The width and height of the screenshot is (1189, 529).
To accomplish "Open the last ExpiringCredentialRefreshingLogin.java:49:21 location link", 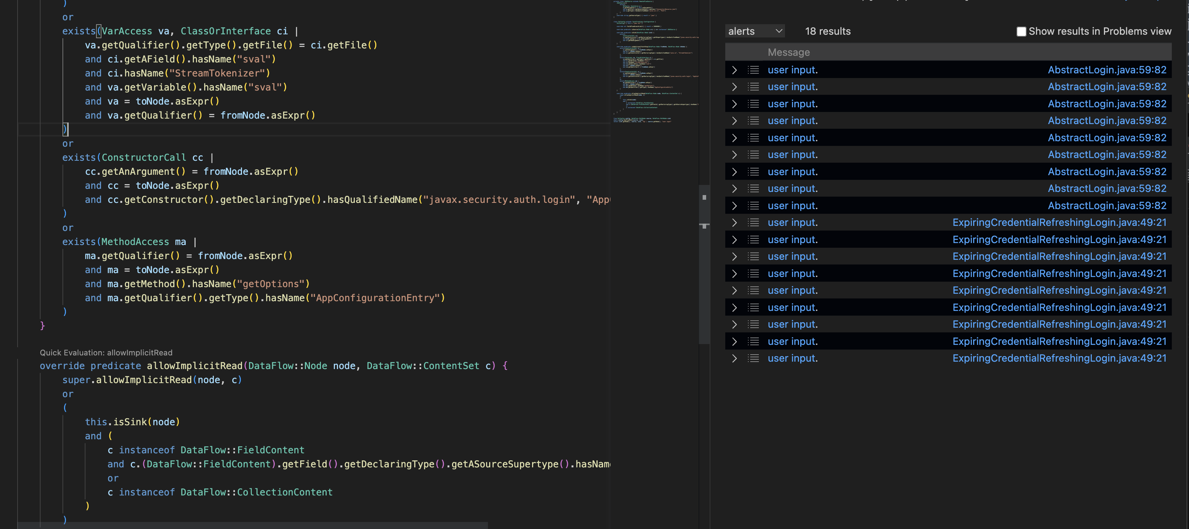I will (1059, 359).
